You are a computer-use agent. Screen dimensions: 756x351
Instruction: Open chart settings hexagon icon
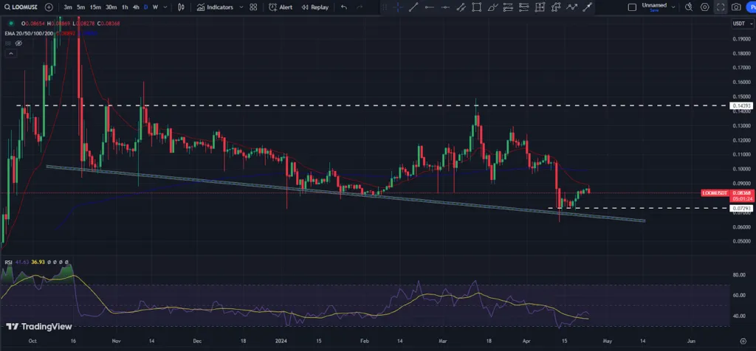[x=705, y=7]
